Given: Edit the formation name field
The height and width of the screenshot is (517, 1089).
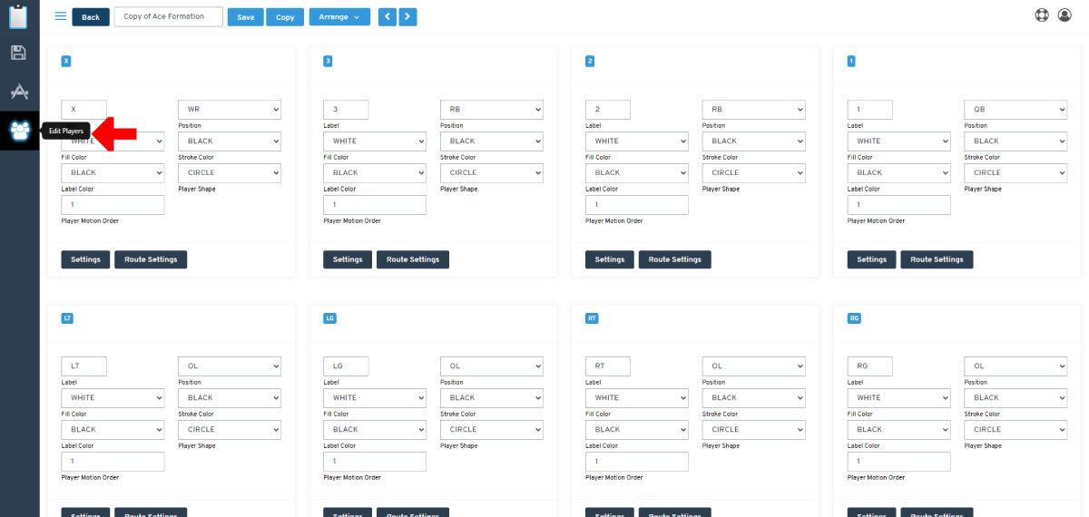Looking at the screenshot, I should tap(168, 16).
